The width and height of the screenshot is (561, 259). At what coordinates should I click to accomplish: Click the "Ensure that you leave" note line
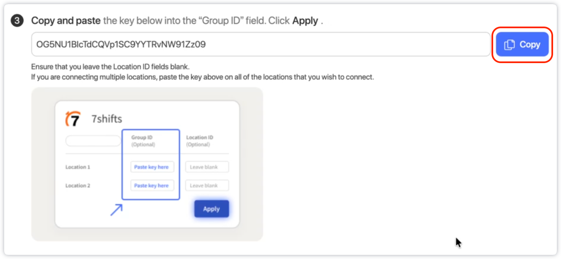[x=110, y=66]
